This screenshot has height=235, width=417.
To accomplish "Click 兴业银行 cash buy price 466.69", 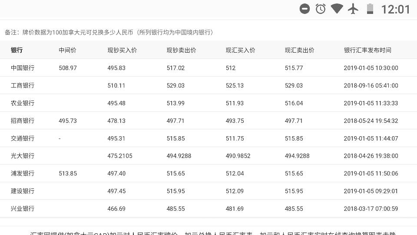I will pyautogui.click(x=116, y=208).
